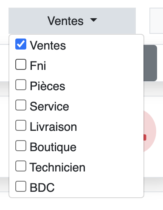
Task: Check the BDC checkbox
Action: click(x=21, y=186)
